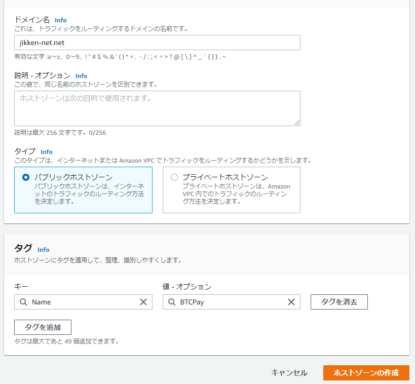This screenshot has width=415, height=384.
Task: Click ホストゾーンの作成 button
Action: tap(366, 373)
